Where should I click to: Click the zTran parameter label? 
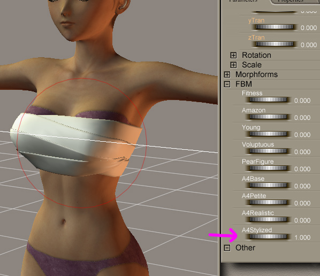(x=256, y=37)
